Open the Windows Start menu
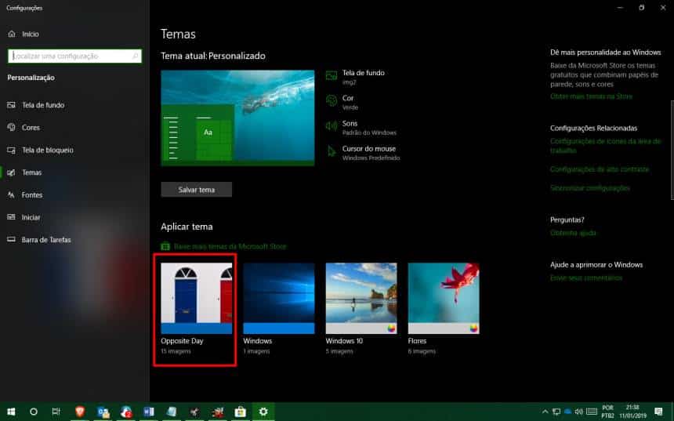This screenshot has height=421, width=674. [11, 412]
